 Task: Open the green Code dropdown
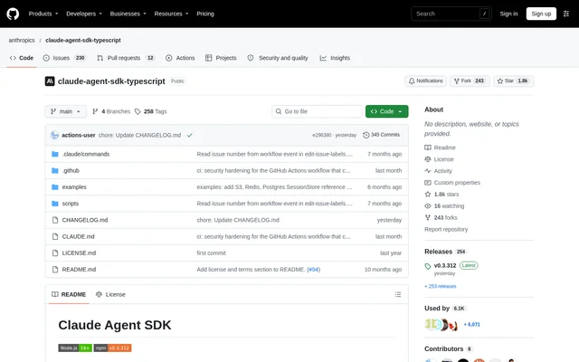click(x=386, y=111)
